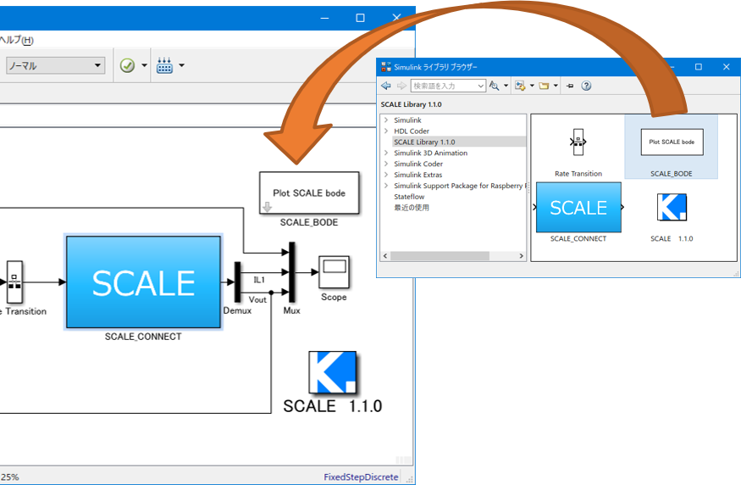Select Stateflow in the library tree
741x485 pixels.
coord(409,197)
